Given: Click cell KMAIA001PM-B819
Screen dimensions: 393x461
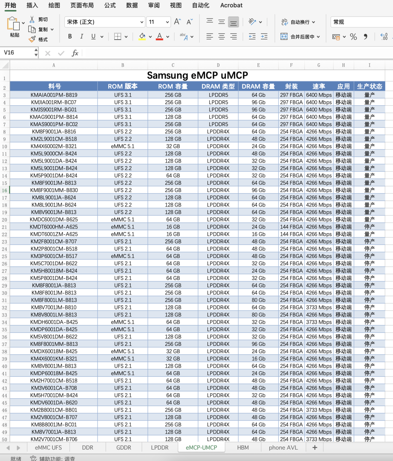Looking at the screenshot, I should [54, 95].
